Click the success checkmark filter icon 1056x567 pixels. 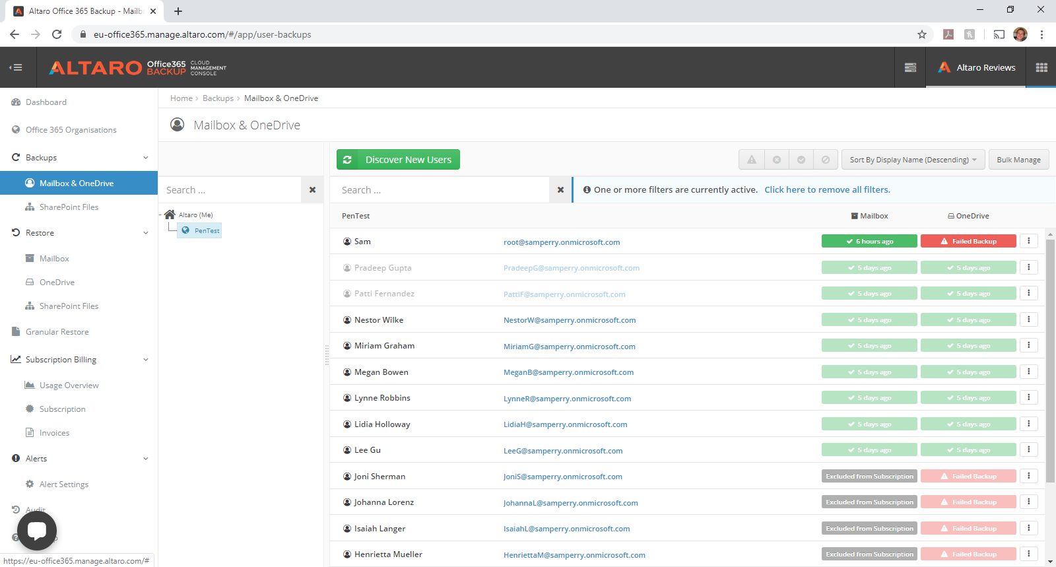pyautogui.click(x=801, y=160)
